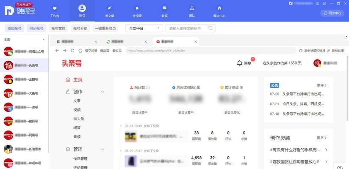Image resolution: width=349 pixels, height=169 pixels.
Task: Open the 发视频 publish video section
Action: coord(137,12)
